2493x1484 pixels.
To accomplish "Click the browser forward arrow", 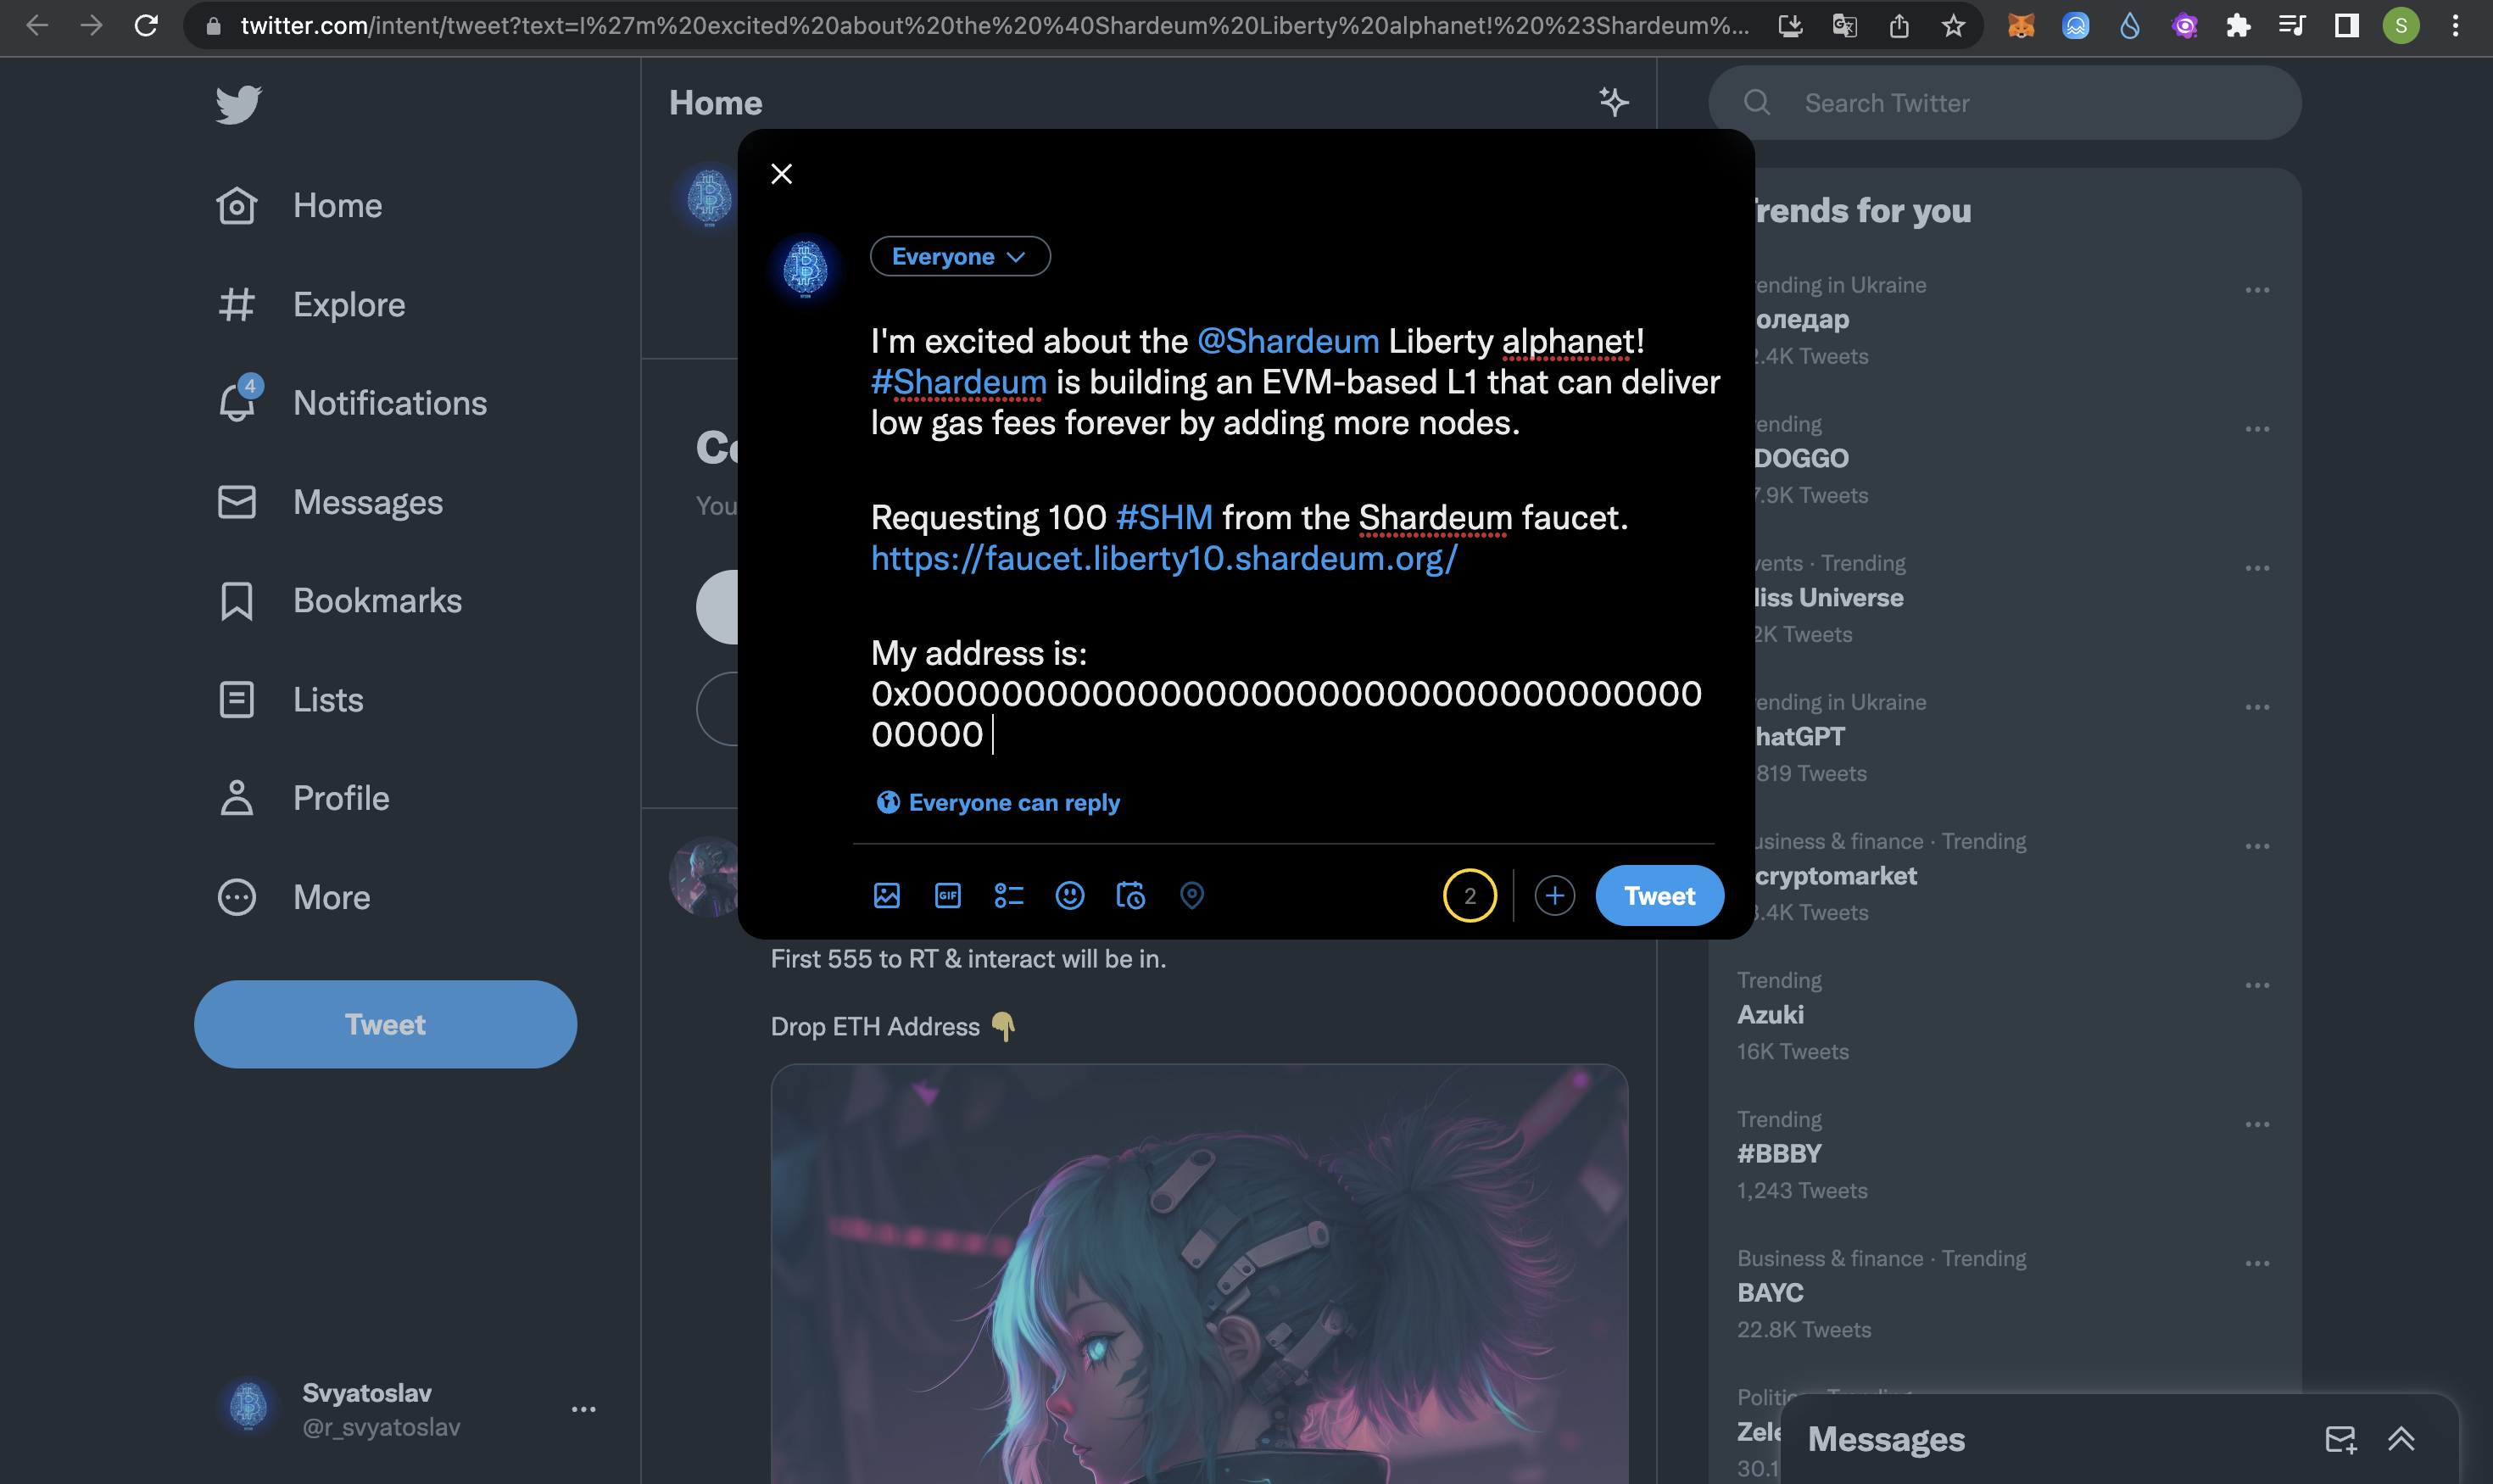I will (x=92, y=26).
